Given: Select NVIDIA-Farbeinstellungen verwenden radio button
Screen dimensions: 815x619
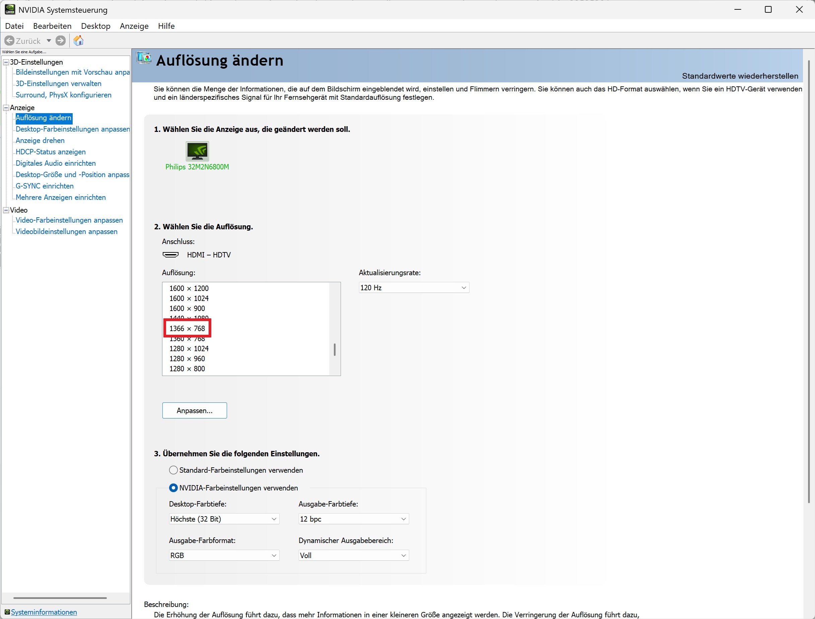Looking at the screenshot, I should click(173, 488).
